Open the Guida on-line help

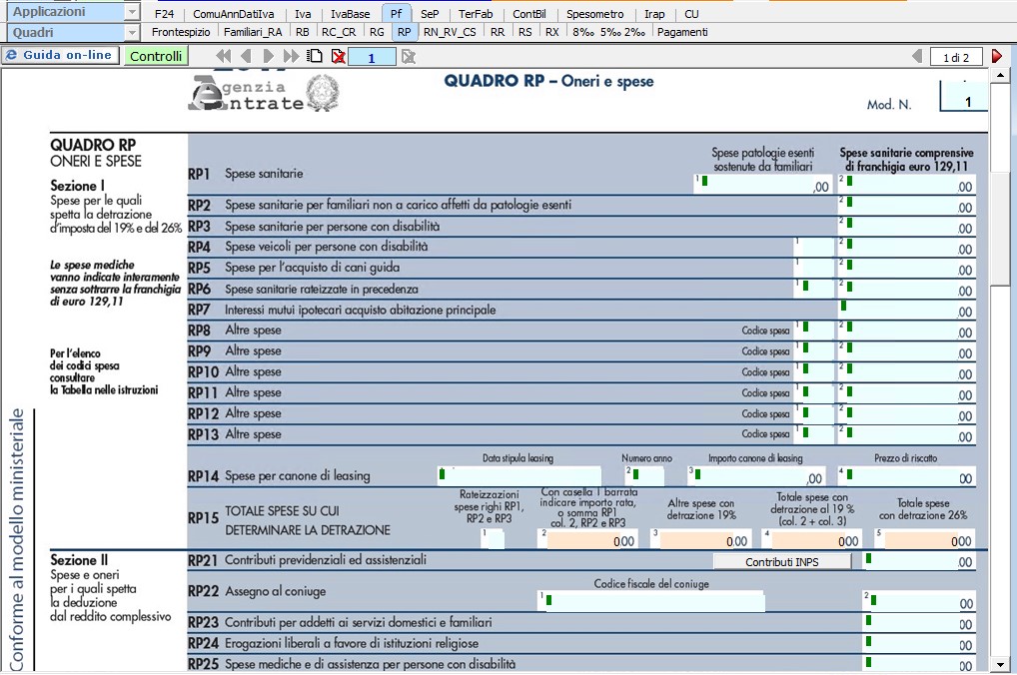coord(60,55)
